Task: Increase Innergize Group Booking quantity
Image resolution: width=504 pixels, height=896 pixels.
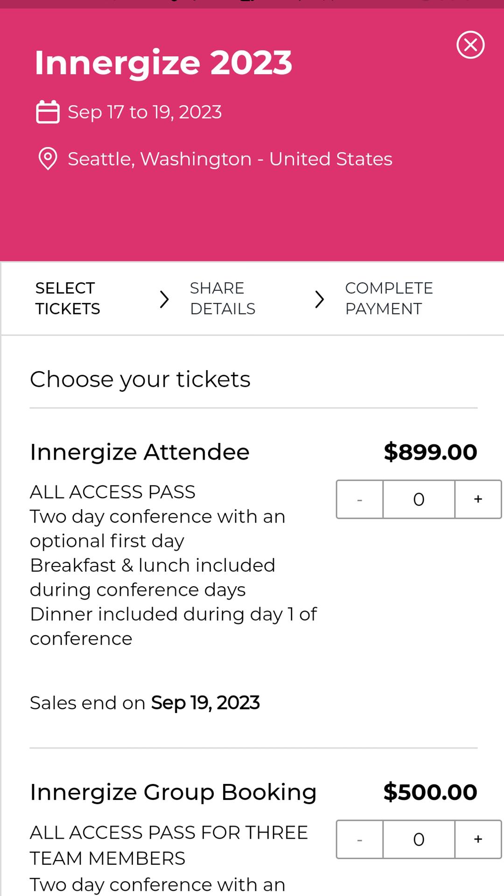Action: (478, 839)
